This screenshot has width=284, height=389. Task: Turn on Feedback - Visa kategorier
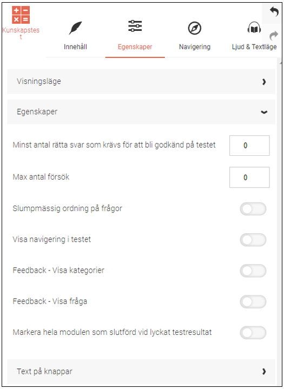click(x=253, y=271)
